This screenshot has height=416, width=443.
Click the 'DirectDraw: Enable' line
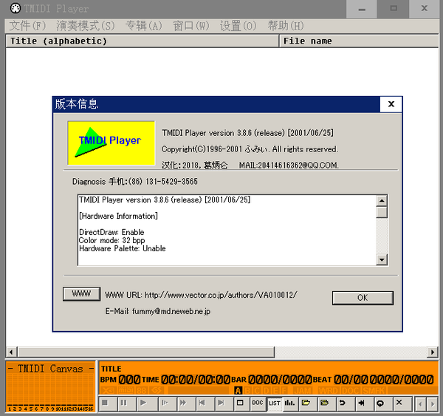pos(111,232)
